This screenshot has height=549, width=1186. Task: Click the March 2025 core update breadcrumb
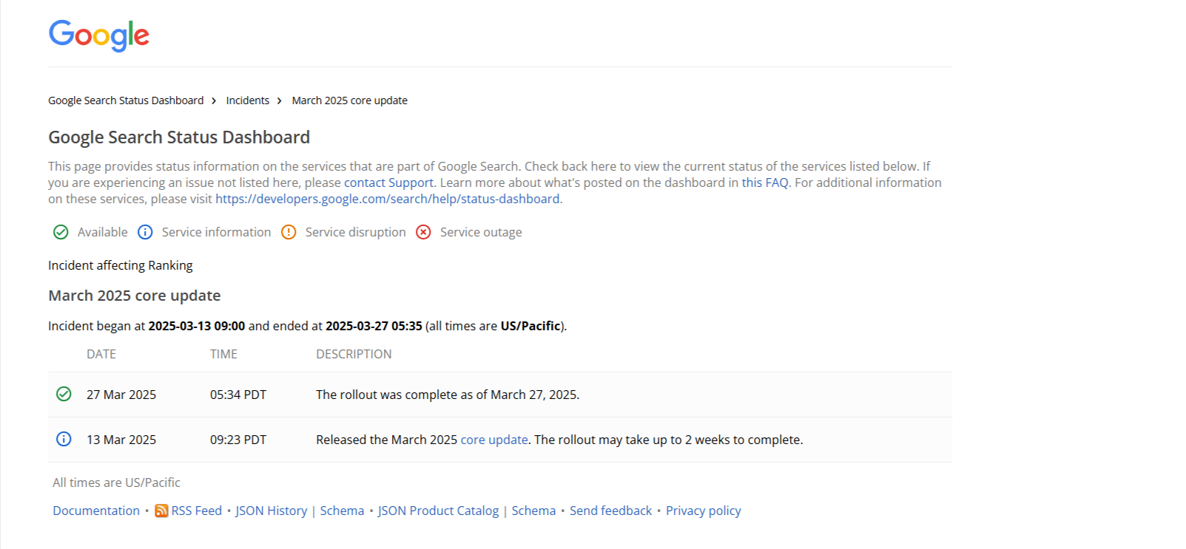[349, 100]
